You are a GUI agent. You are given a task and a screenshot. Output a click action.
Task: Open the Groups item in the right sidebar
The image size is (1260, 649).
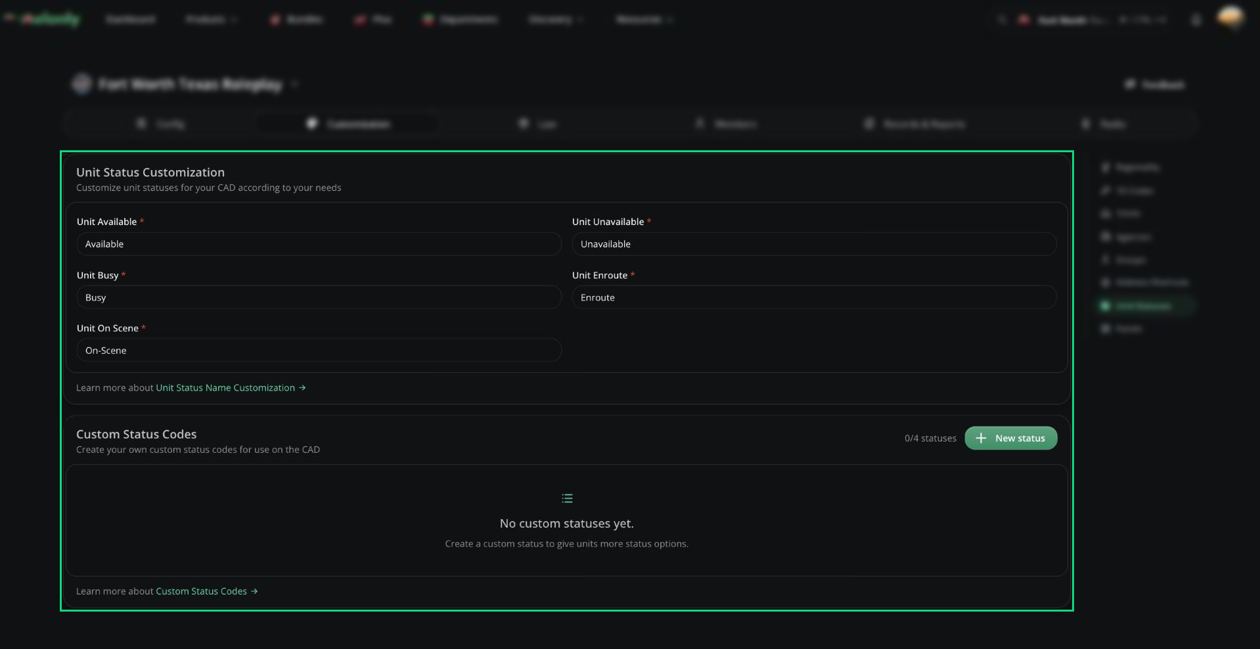(x=1123, y=260)
